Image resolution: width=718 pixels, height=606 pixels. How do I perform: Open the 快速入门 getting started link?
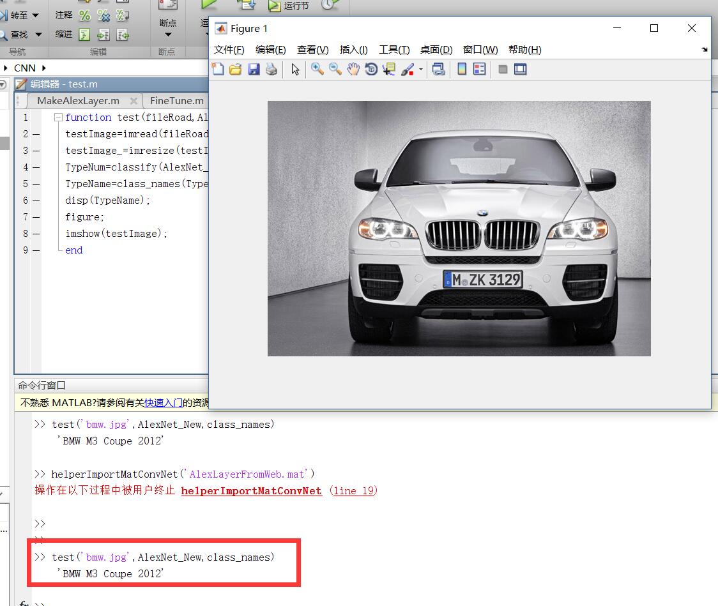[x=163, y=403]
